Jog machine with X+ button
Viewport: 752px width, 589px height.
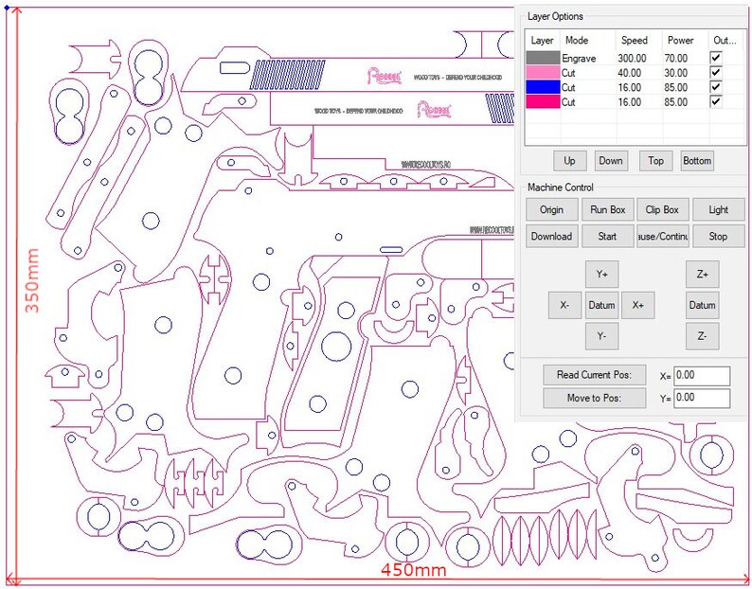(638, 305)
